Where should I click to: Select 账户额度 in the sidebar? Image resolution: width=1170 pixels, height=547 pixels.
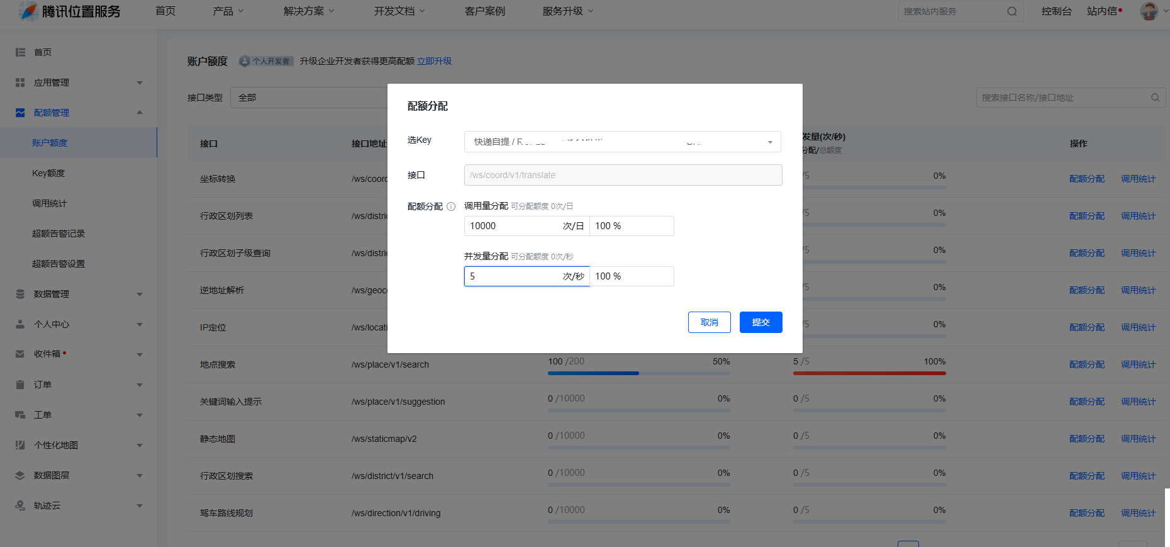[x=50, y=143]
